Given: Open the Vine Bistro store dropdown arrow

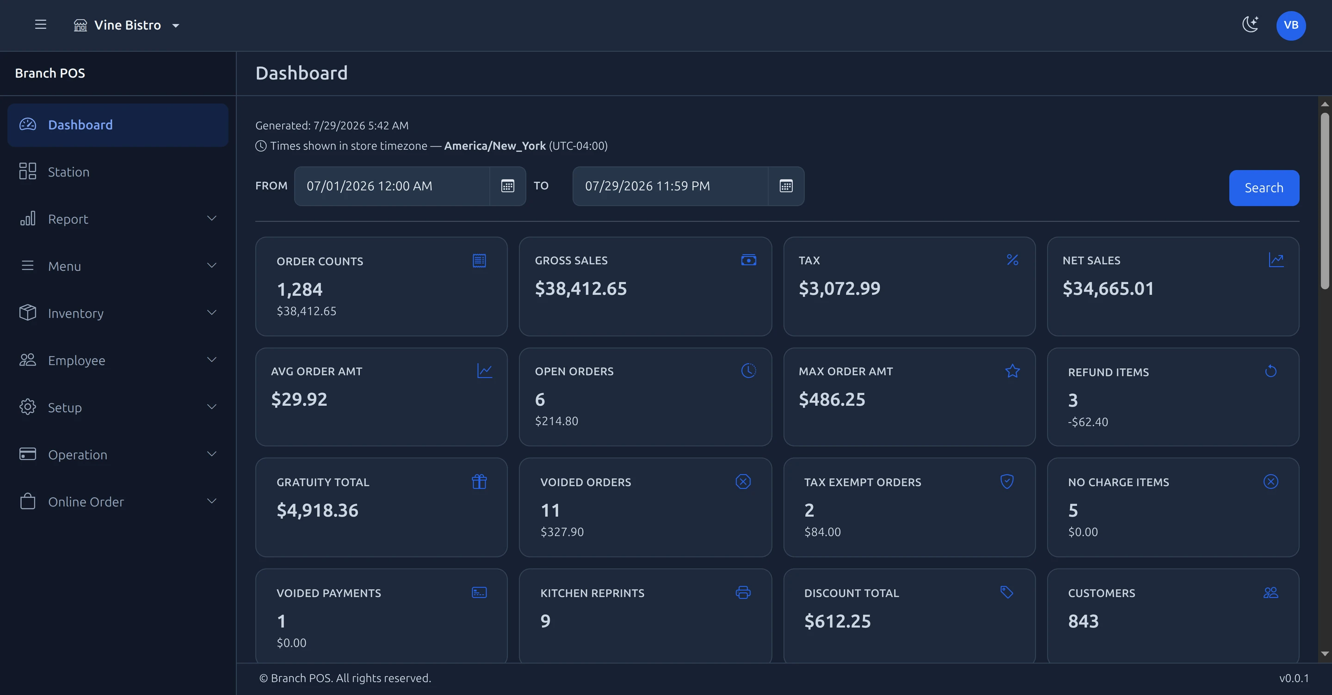Looking at the screenshot, I should pyautogui.click(x=176, y=25).
